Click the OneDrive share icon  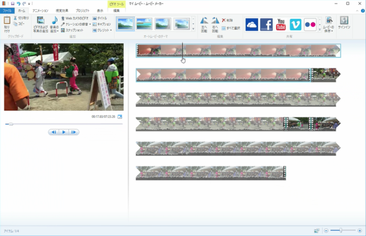click(x=251, y=25)
